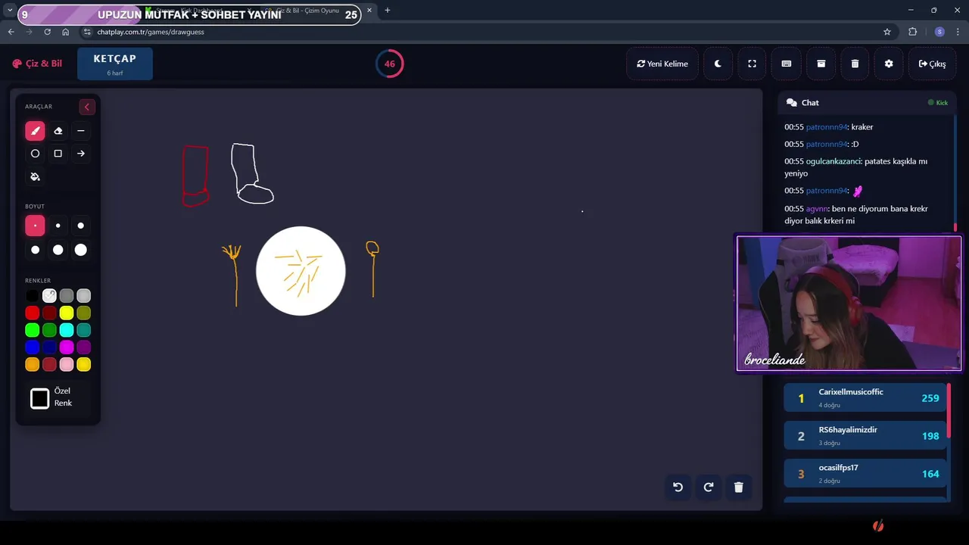
Task: Close the Çiz & Bil browser tab
Action: pos(369,11)
